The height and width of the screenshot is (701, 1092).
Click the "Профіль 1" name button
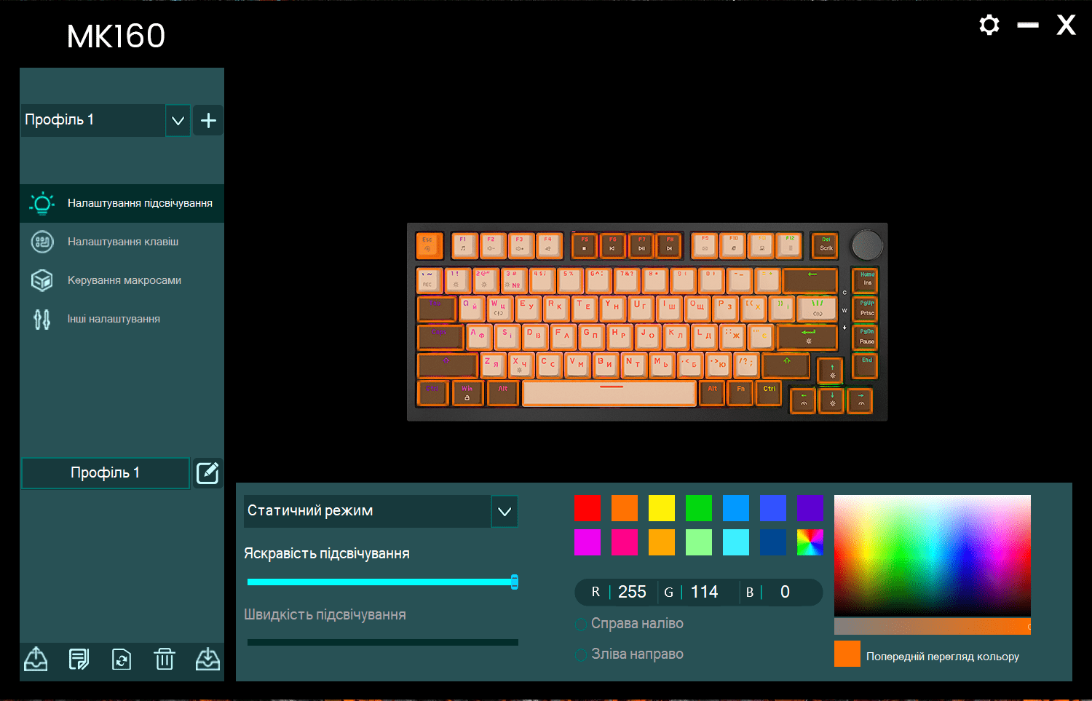click(x=106, y=473)
